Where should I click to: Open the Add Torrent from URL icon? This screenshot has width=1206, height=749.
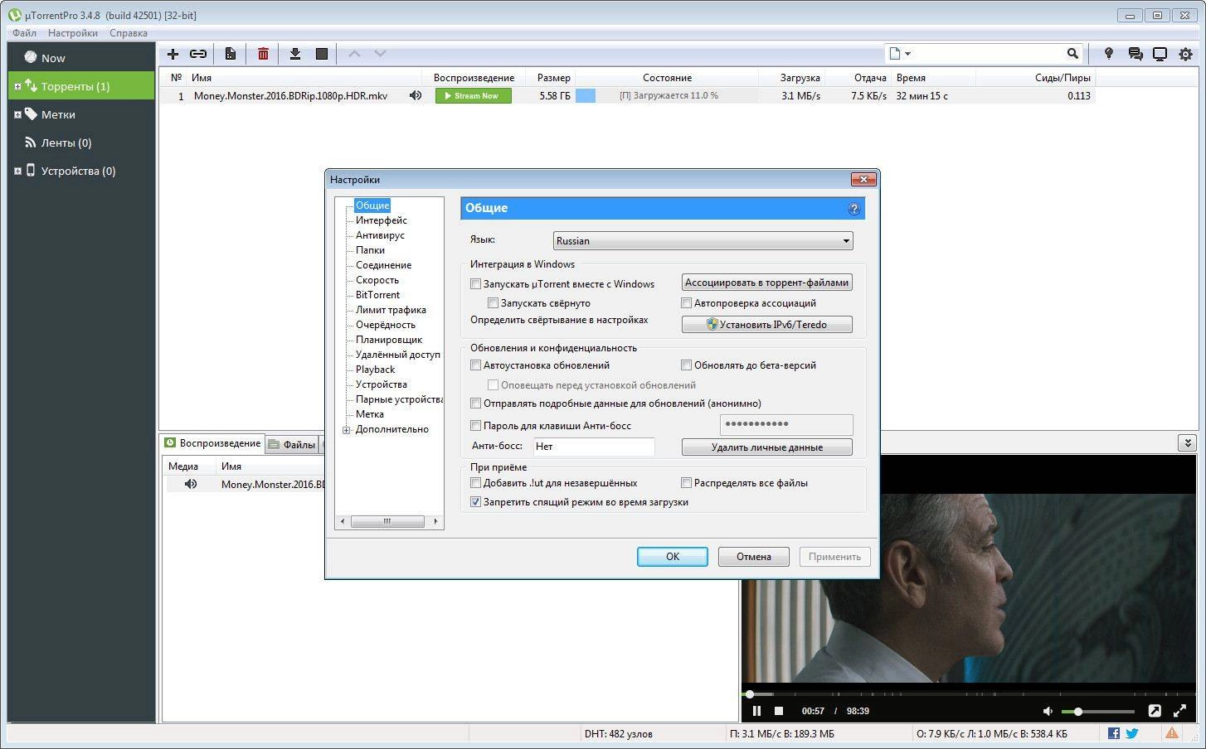pos(198,53)
